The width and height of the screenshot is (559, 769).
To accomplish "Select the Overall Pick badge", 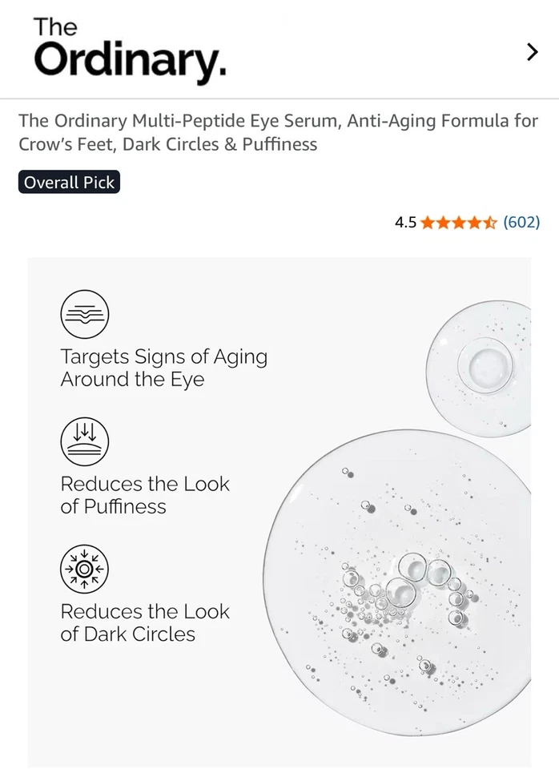I will (x=68, y=182).
